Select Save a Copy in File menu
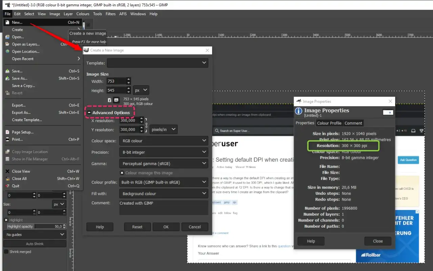 (x=43, y=86)
